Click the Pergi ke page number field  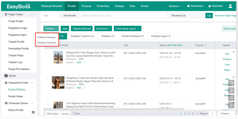[212, 114]
